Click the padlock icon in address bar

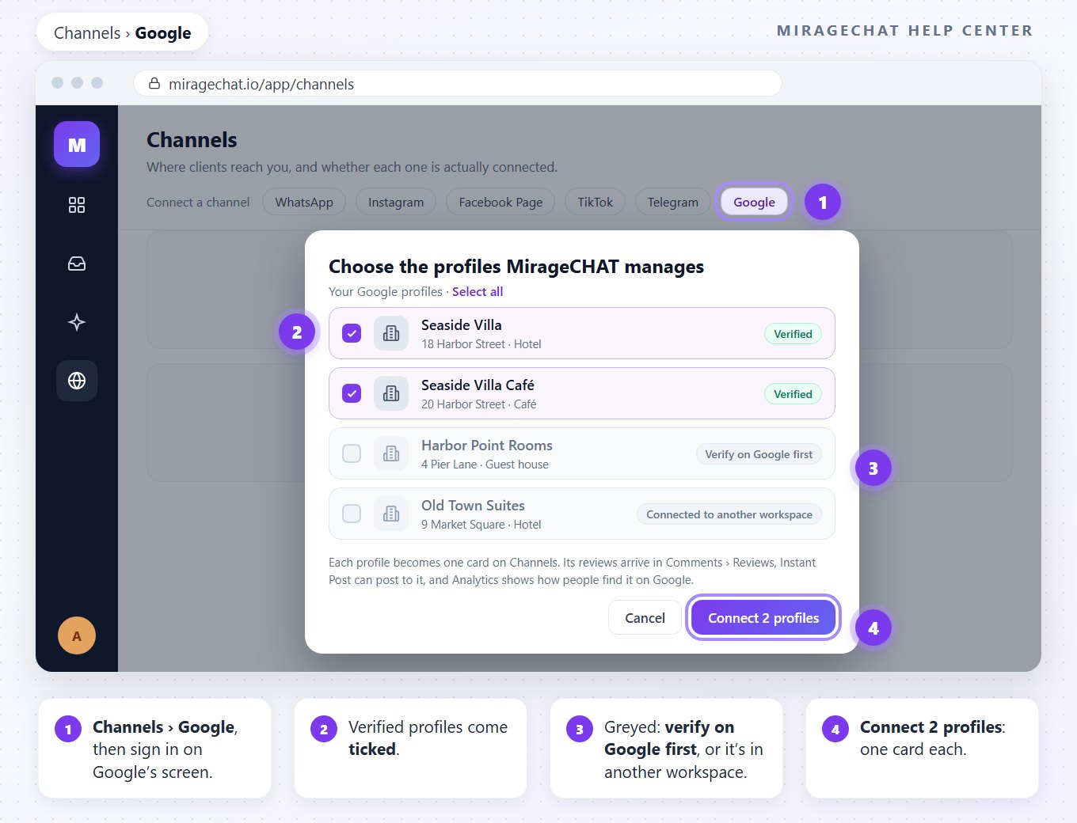[x=154, y=83]
